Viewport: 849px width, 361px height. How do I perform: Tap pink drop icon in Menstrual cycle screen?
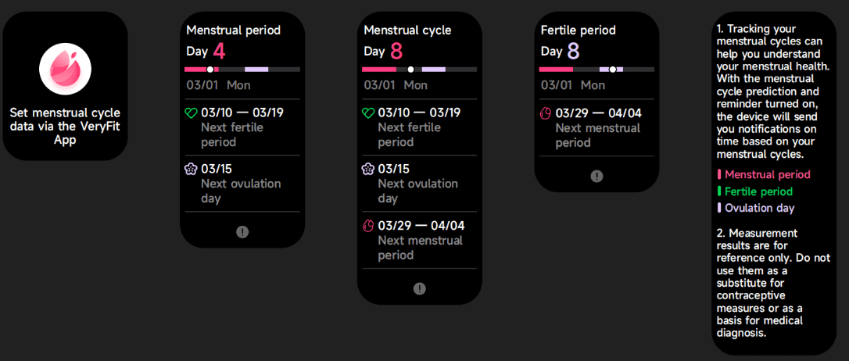coord(367,226)
